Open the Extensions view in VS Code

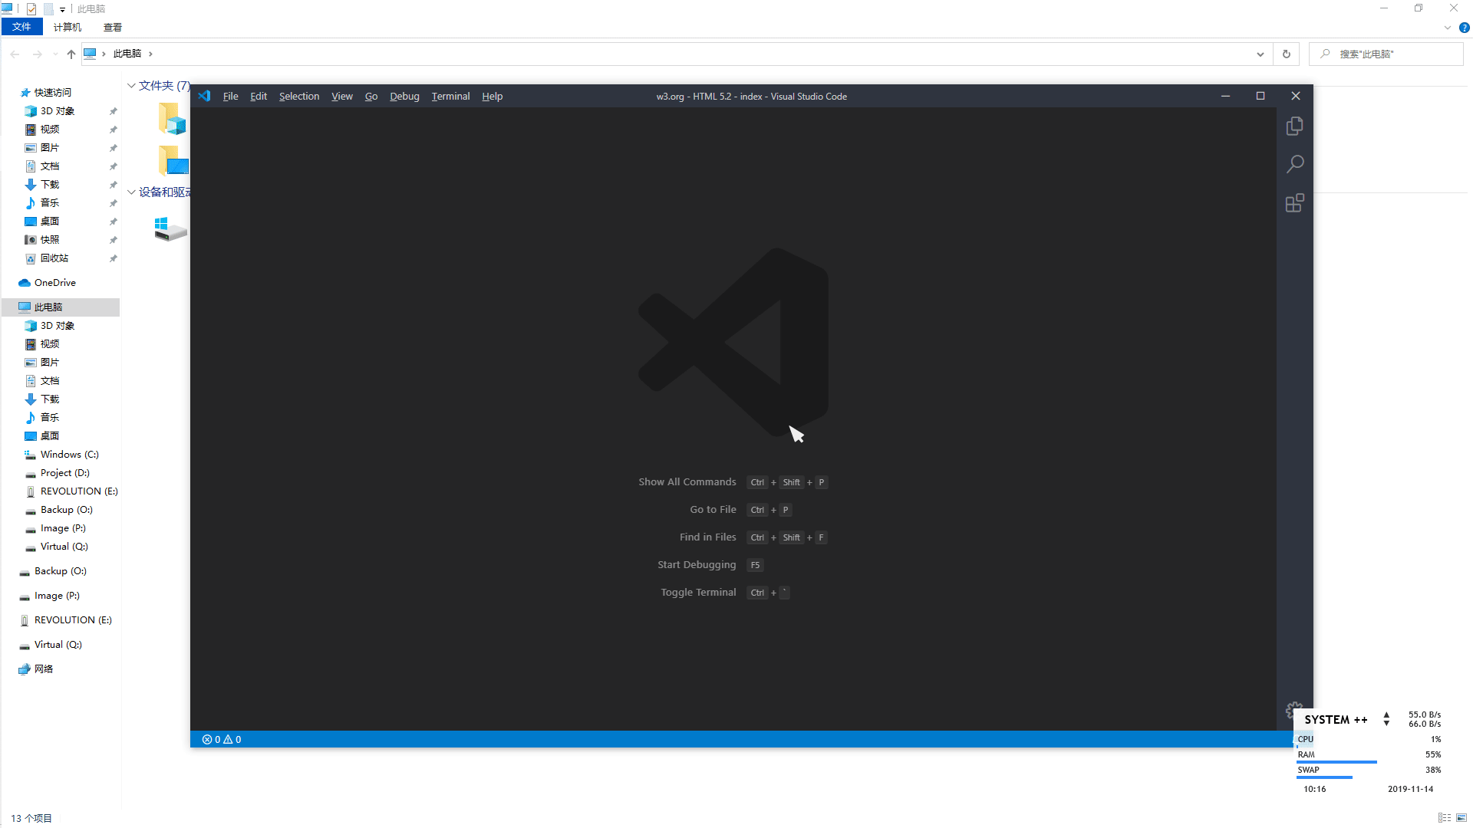(x=1295, y=202)
